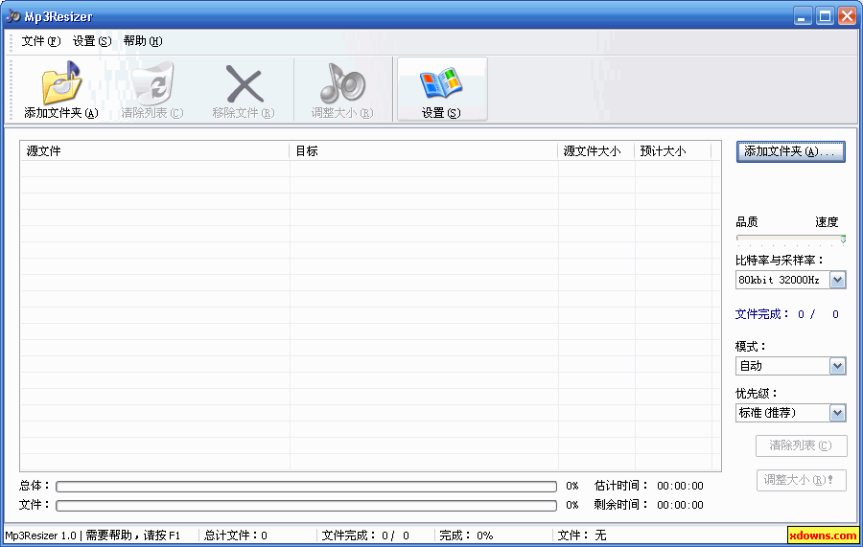Viewport: 863px width, 547px height.
Task: Click the 添加文件夹(A)... button on right panel
Action: (790, 151)
